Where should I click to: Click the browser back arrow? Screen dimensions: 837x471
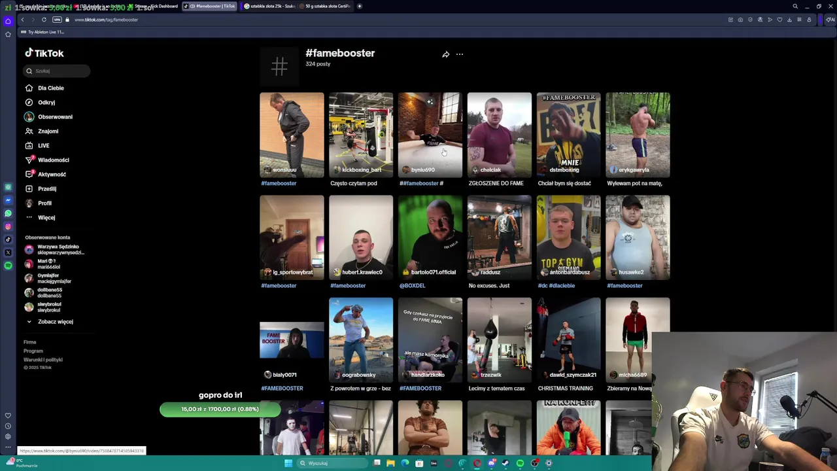22,20
